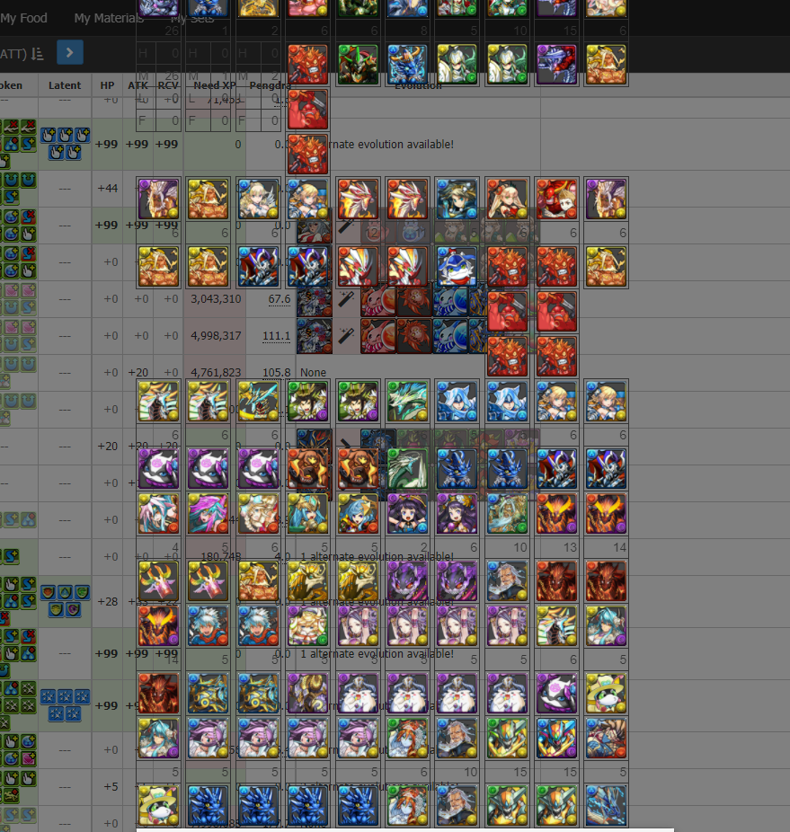Open the My Food tab

click(23, 18)
